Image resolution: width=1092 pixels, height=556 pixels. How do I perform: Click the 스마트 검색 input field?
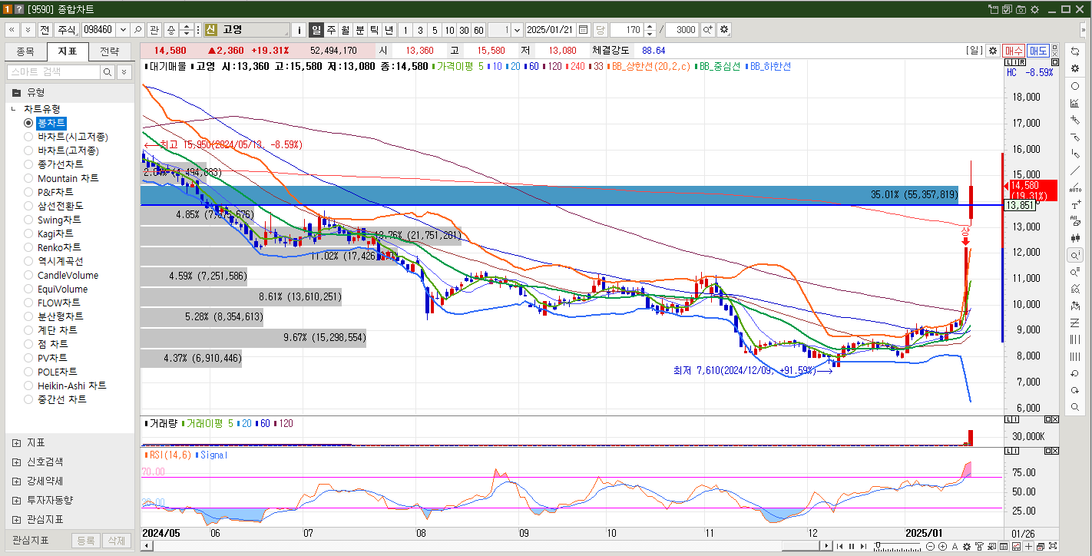54,71
